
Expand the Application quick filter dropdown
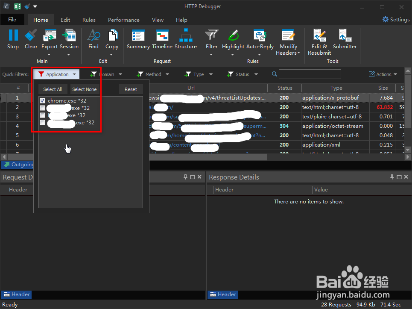click(x=74, y=74)
